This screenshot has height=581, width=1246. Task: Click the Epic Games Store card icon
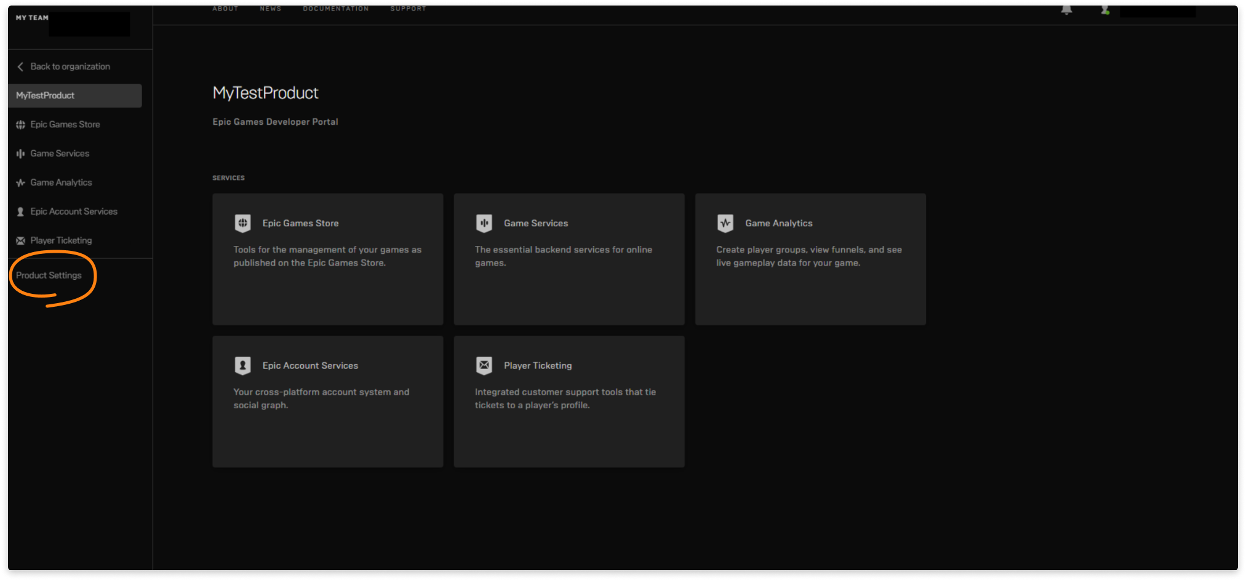click(243, 223)
